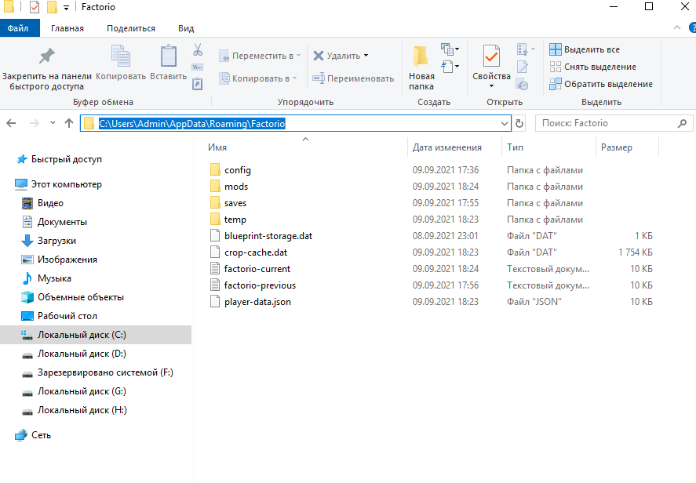Switch to the Главная ribbon tab

[x=67, y=28]
